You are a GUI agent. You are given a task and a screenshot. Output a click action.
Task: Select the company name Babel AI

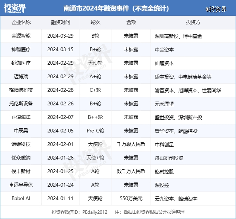[21, 198]
